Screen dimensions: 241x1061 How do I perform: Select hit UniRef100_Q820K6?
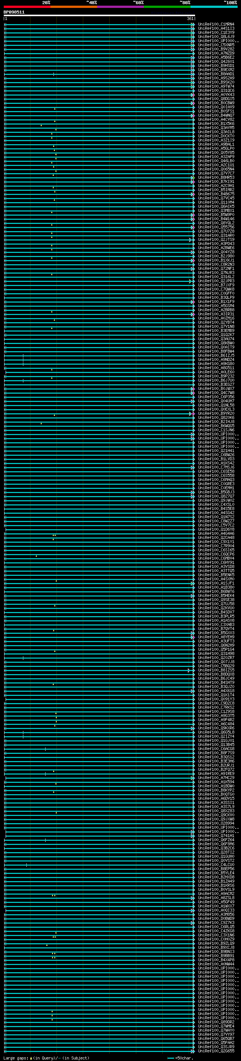(216, 418)
